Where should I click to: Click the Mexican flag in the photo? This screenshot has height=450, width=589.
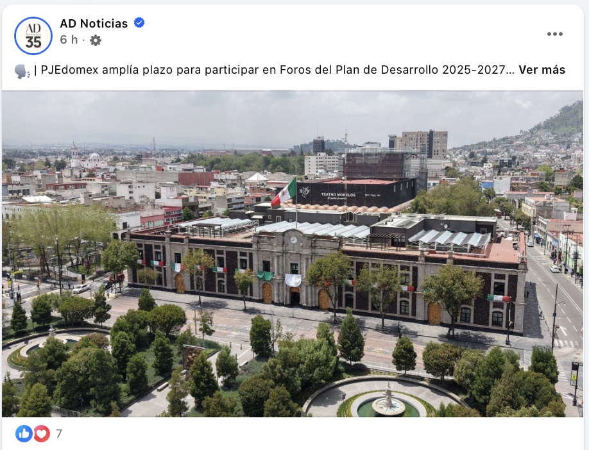284,193
